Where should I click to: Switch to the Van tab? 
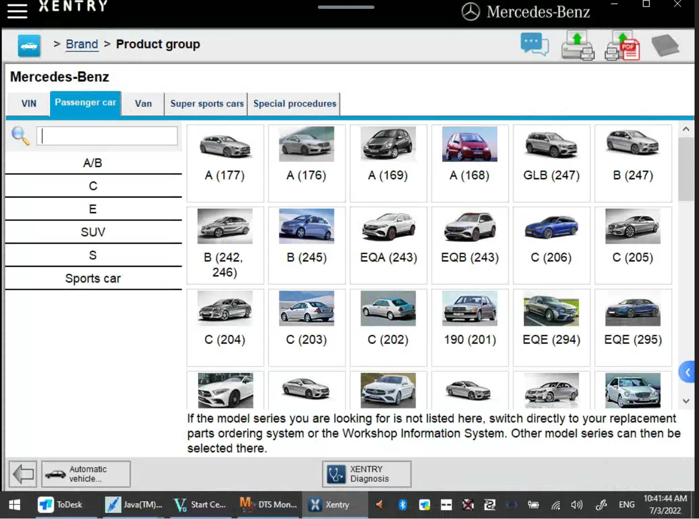point(143,104)
